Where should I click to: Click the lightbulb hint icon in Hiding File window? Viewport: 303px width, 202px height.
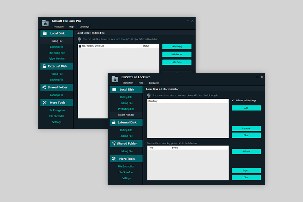pyautogui.click(x=80, y=39)
